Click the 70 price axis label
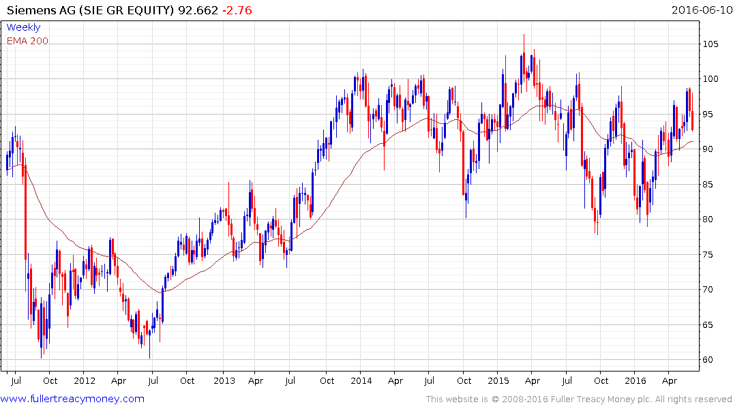Viewport: 733px width, 409px height. click(708, 289)
